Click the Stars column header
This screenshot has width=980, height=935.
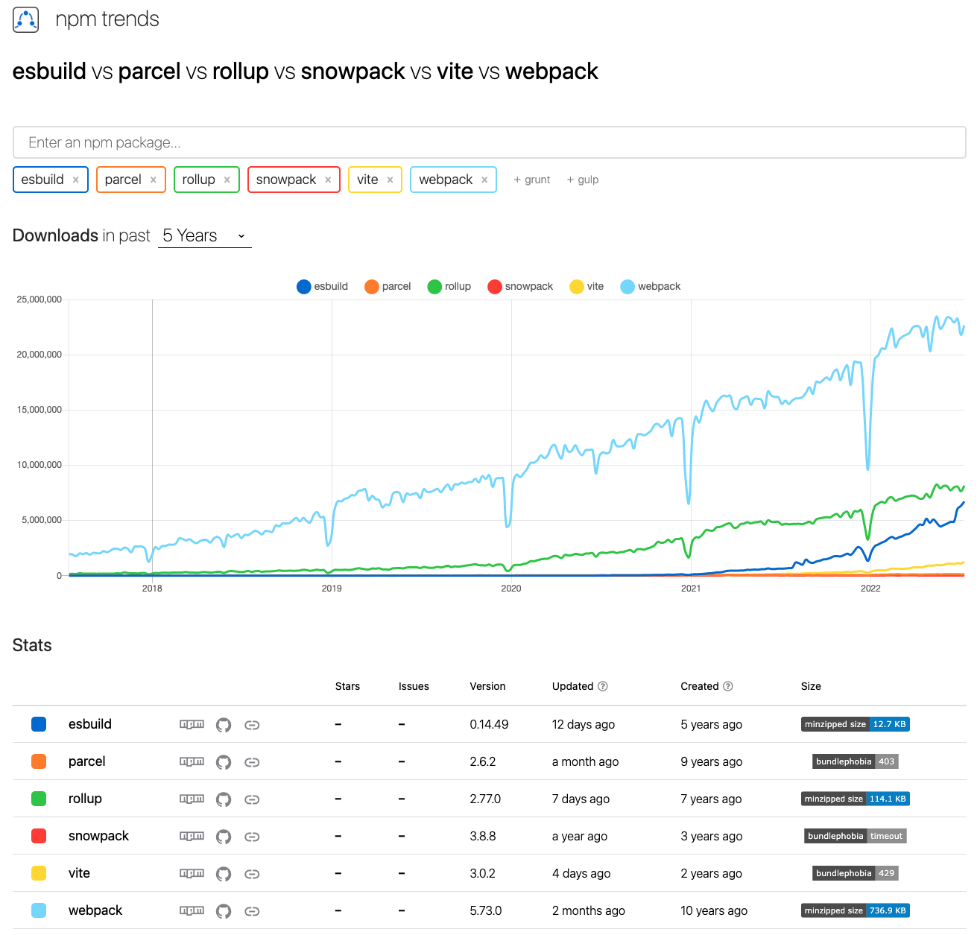click(x=347, y=686)
